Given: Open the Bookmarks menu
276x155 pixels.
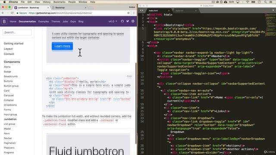Looking at the screenshot, I should (x=60, y=2).
